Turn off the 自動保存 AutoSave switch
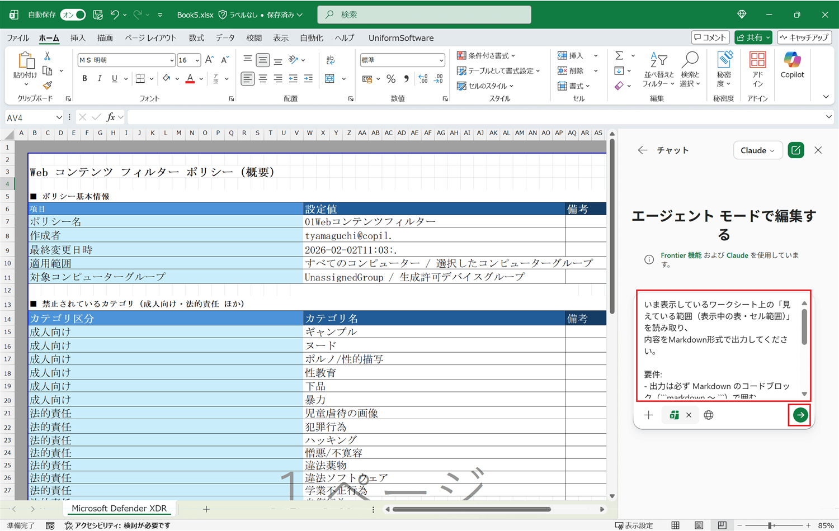The image size is (839, 531). point(73,15)
